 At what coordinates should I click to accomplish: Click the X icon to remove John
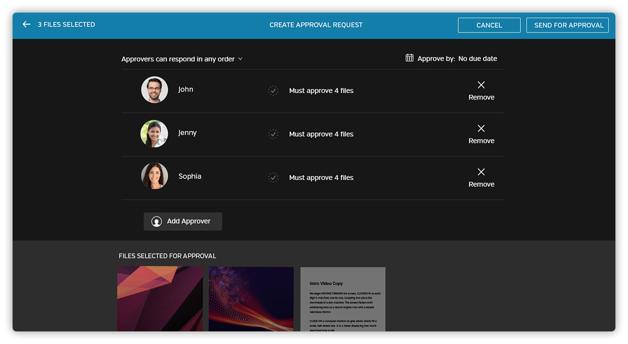point(480,84)
